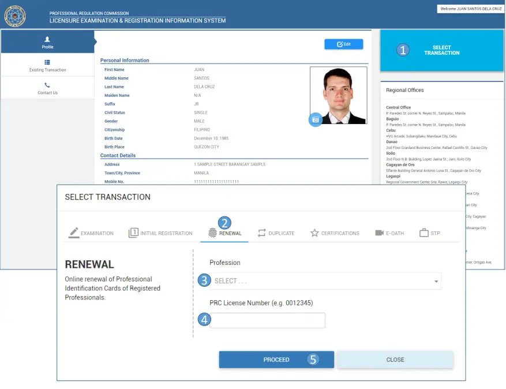Image resolution: width=506 pixels, height=389 pixels.
Task: Click the Certifications star icon
Action: pos(314,233)
